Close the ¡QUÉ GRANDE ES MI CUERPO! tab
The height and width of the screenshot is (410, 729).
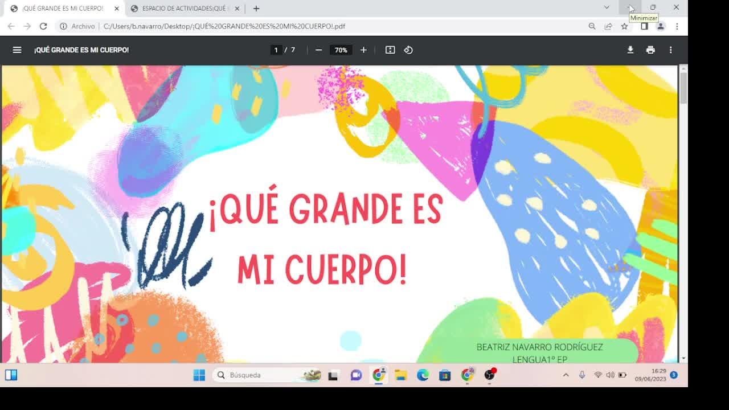click(x=117, y=9)
